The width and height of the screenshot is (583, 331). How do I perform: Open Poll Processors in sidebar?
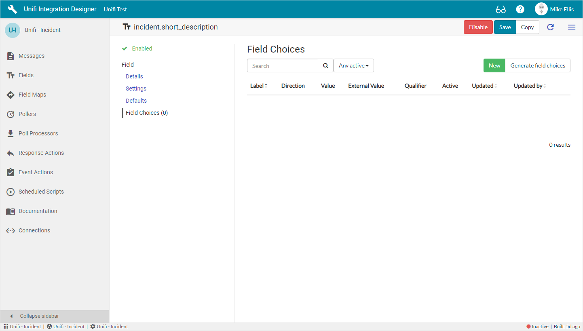[38, 133]
